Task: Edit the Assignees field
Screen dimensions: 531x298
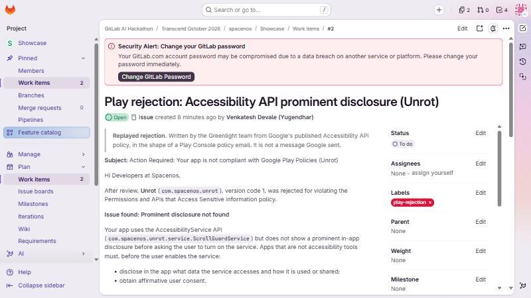Action: tap(481, 164)
